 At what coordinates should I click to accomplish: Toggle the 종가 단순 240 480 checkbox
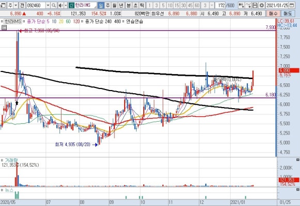click(x=82, y=21)
